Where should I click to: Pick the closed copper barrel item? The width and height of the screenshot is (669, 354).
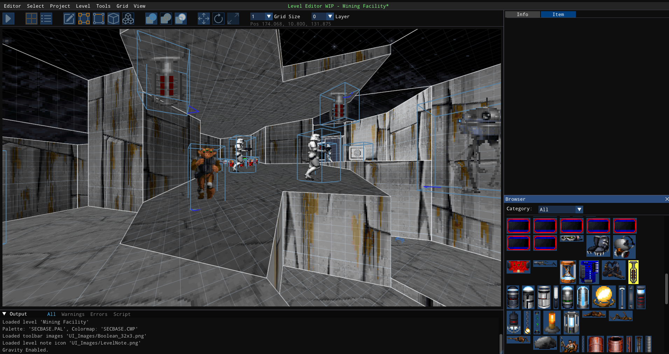pyautogui.click(x=595, y=344)
